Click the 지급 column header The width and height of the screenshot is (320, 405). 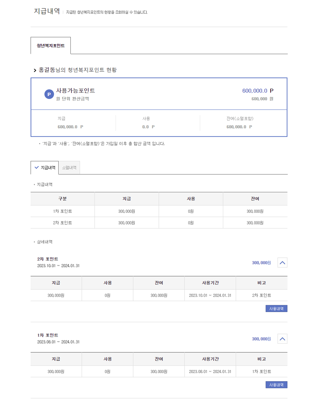127,199
